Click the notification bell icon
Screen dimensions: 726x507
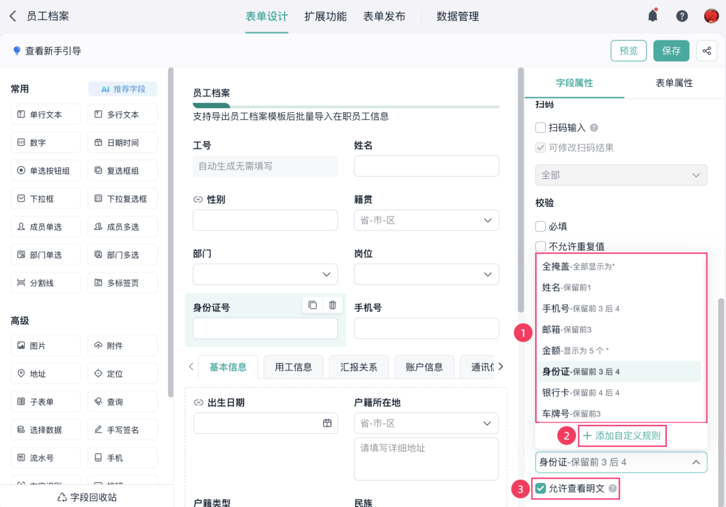coord(652,15)
